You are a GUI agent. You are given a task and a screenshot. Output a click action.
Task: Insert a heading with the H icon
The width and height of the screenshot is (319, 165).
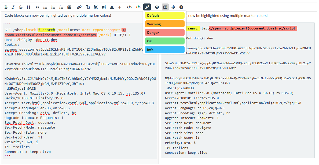[28, 7]
